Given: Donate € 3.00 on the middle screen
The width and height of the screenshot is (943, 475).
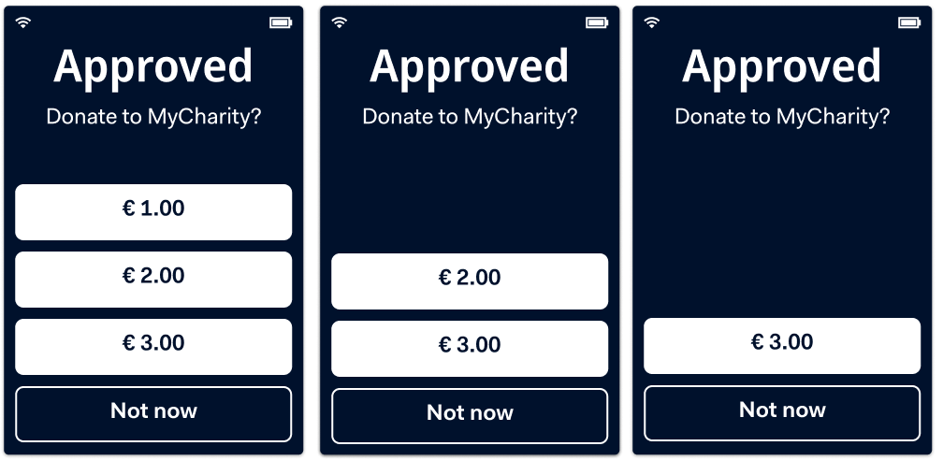Looking at the screenshot, I should (x=470, y=349).
